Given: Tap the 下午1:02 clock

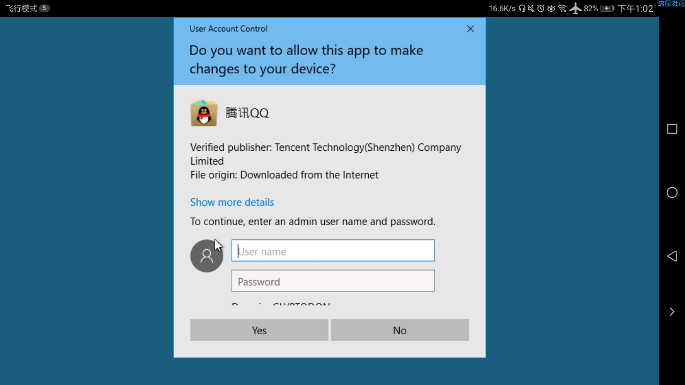Looking at the screenshot, I should pyautogui.click(x=635, y=9).
